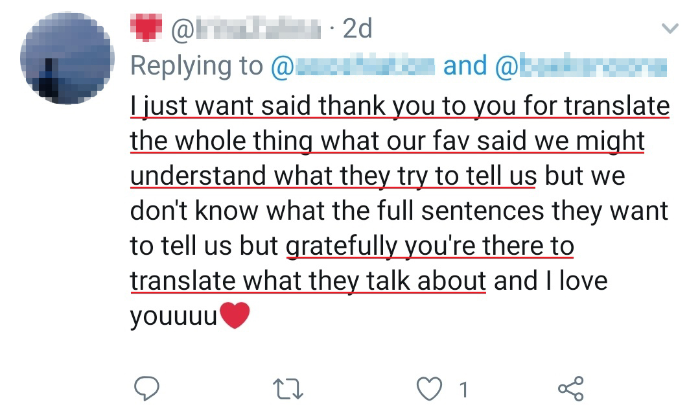
Task: Reply to this tweet via speech bubble icon
Action: point(146,388)
